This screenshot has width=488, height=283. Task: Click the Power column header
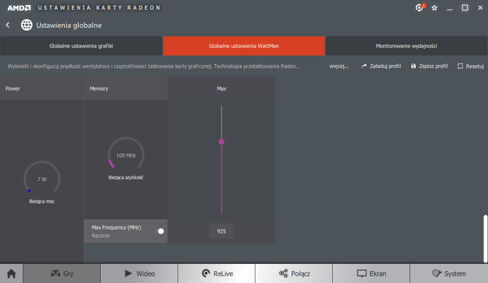[42, 88]
